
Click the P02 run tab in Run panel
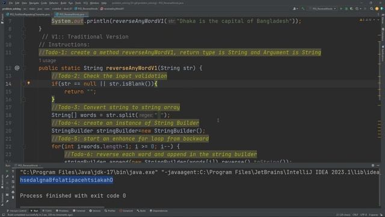click(x=28, y=166)
